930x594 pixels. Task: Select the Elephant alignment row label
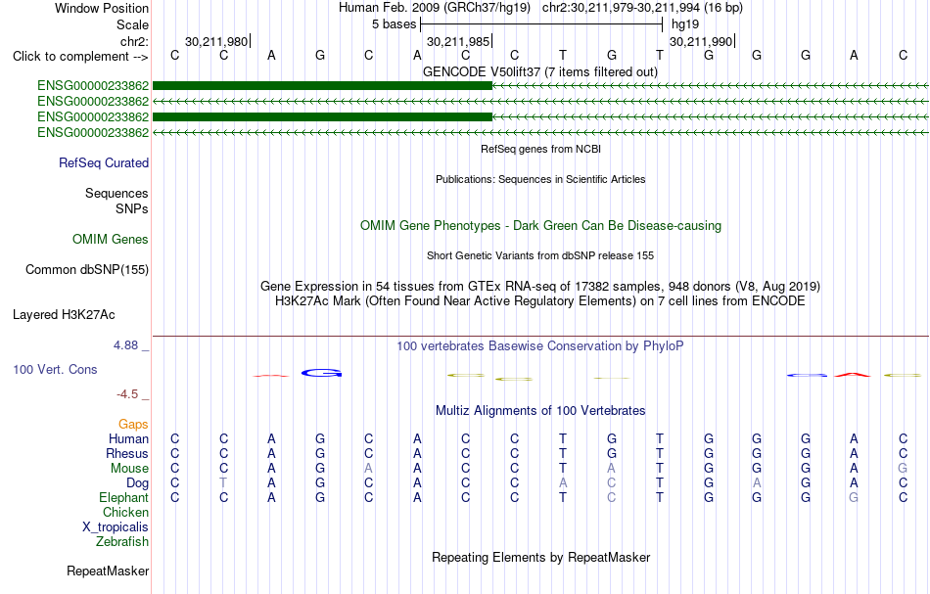pyautogui.click(x=124, y=498)
